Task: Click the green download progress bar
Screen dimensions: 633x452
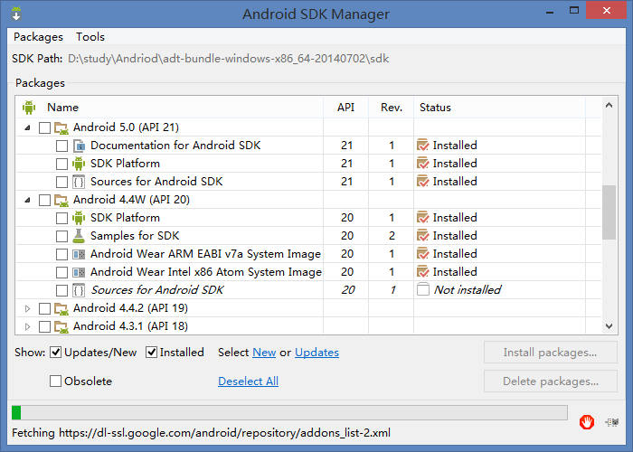Action: pos(289,413)
